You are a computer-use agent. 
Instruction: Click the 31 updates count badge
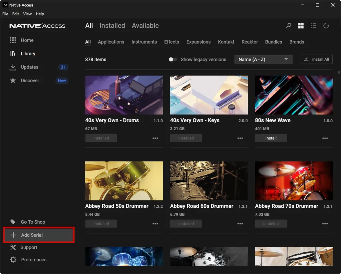63,67
